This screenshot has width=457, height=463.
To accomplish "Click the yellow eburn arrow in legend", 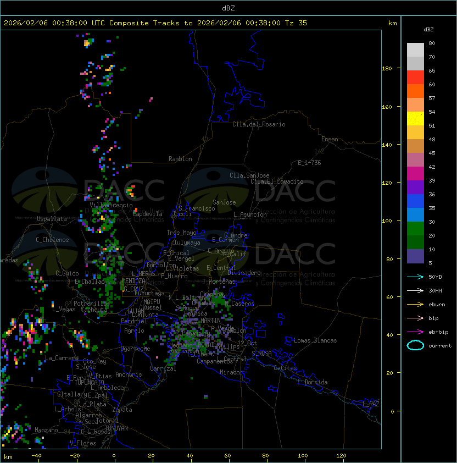I will coord(415,305).
